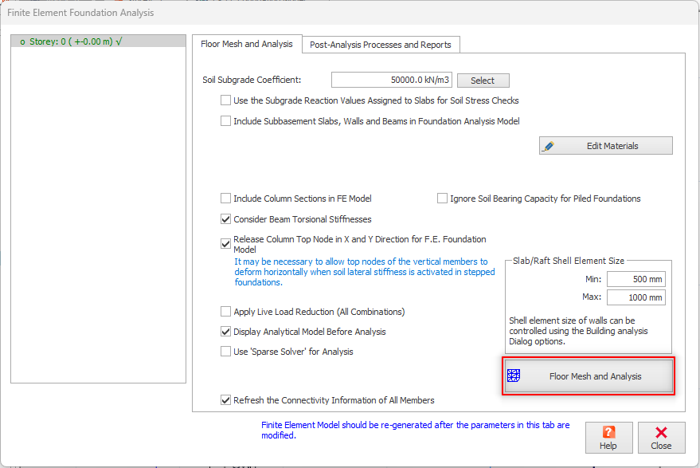Screen dimensions: 700x468
Task: Enable Include Subbasement Slabs, Walls and Beams
Action: tap(226, 121)
